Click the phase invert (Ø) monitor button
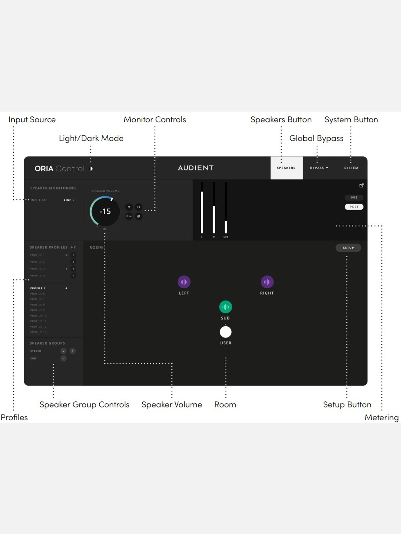This screenshot has height=534, width=401. tap(138, 216)
